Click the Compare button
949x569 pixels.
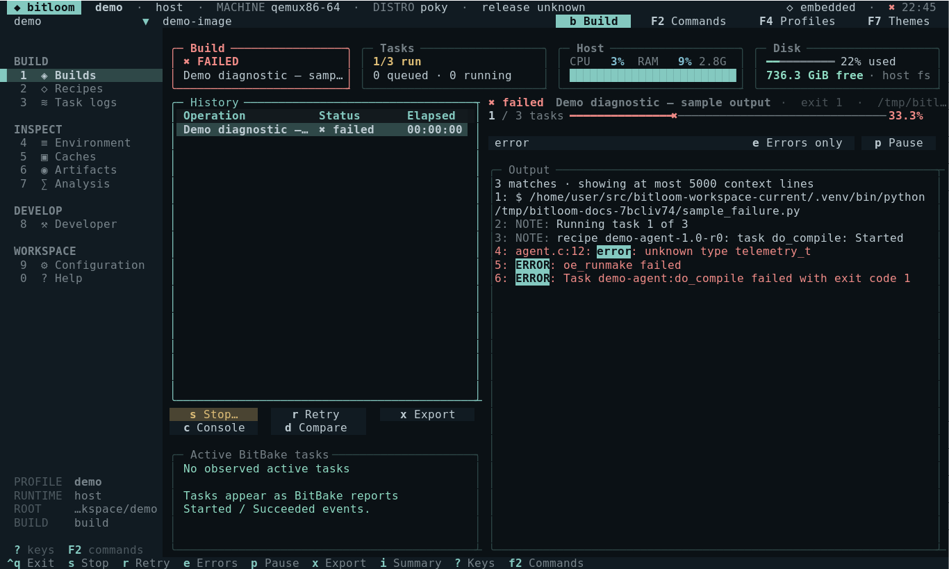pos(318,428)
